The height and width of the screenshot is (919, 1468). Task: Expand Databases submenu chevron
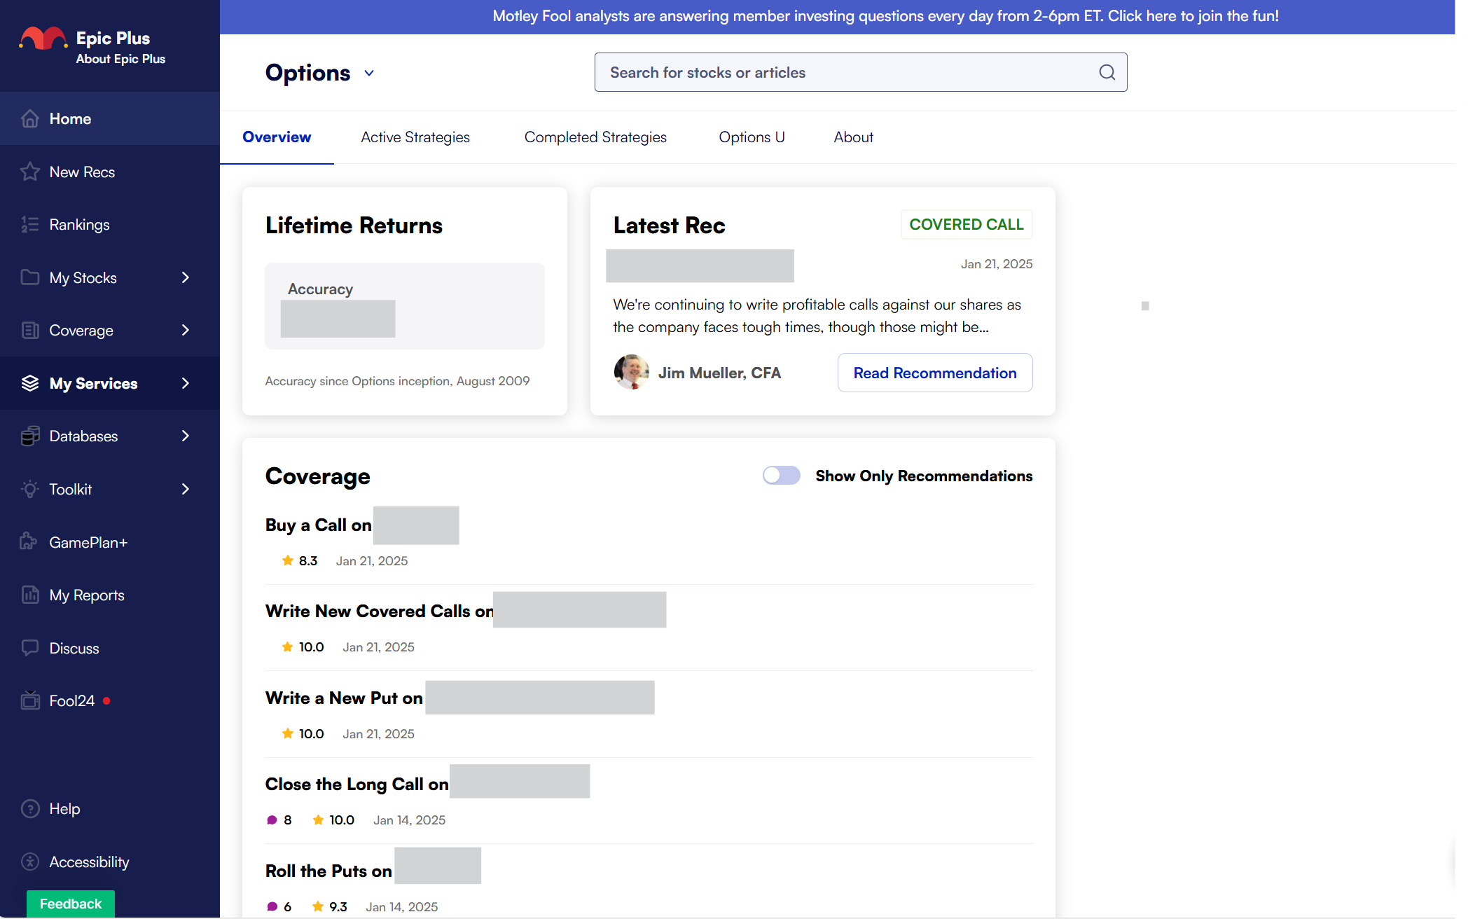click(186, 436)
